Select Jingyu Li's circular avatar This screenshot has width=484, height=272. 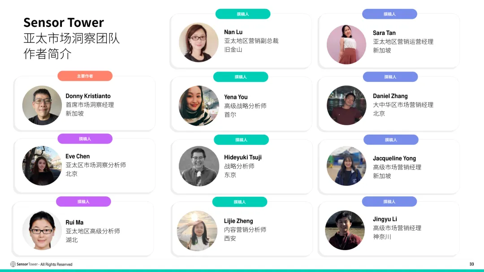point(345,230)
